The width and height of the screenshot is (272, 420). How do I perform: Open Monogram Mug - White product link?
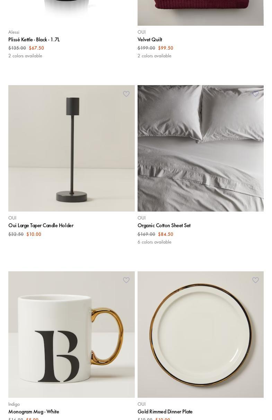pos(34,412)
